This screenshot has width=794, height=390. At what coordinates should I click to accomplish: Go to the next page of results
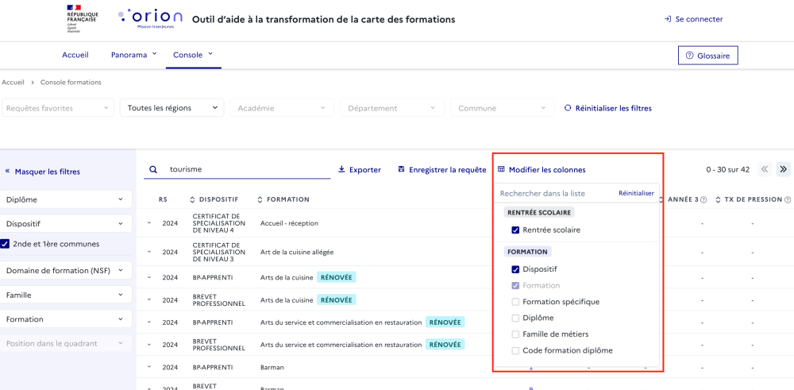pos(784,169)
